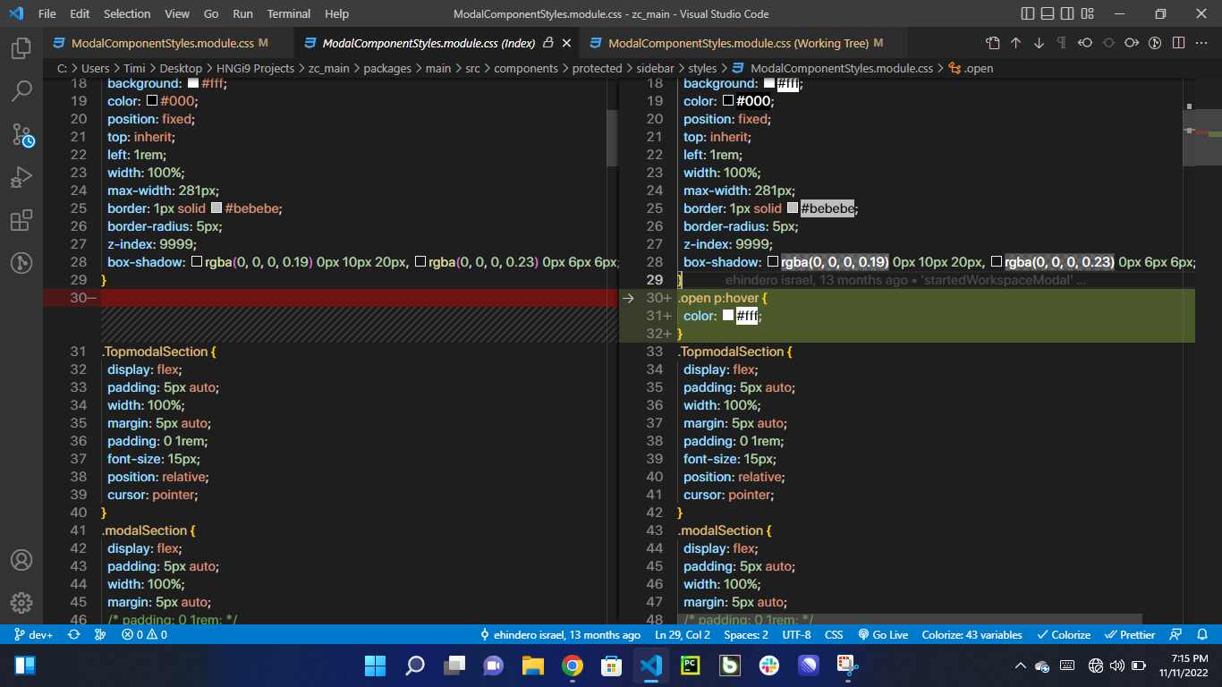The width and height of the screenshot is (1222, 687).
Task: Toggle whitespace rendering with the pilcrow icon
Action: (1061, 42)
